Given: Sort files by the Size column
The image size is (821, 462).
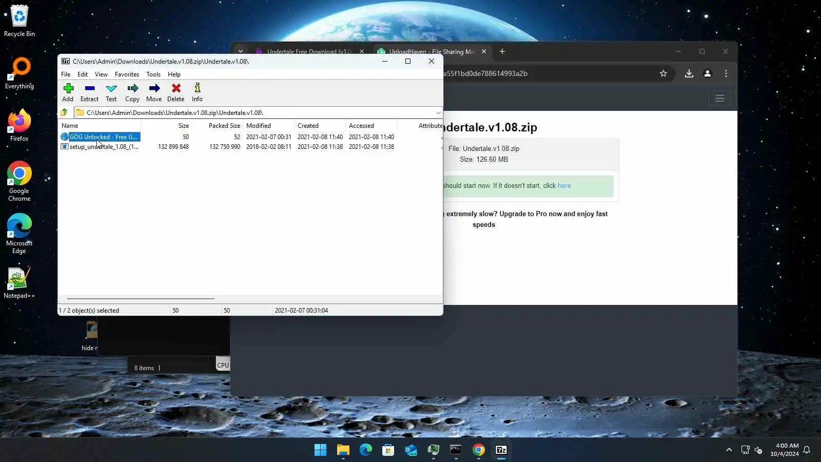Looking at the screenshot, I should pos(166,126).
